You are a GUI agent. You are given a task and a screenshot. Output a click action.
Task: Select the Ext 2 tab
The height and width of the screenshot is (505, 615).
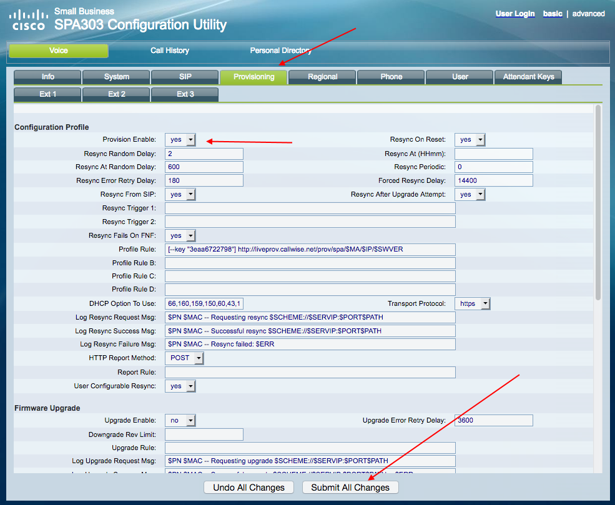point(116,94)
